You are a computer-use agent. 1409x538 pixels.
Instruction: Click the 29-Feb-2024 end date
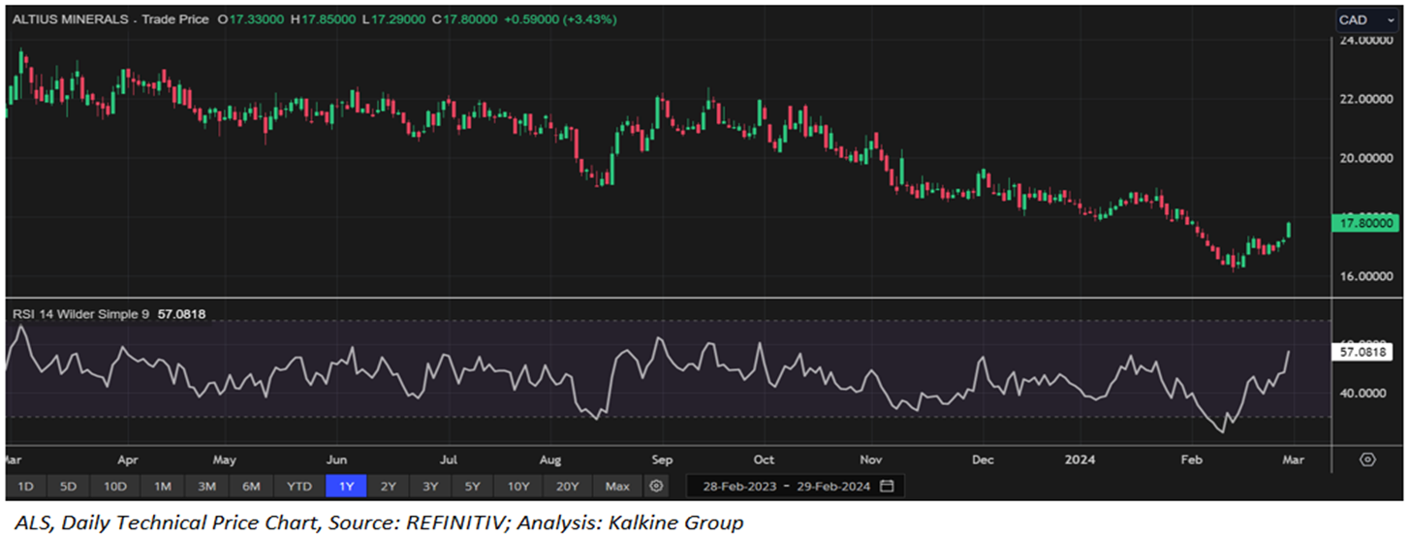click(833, 486)
